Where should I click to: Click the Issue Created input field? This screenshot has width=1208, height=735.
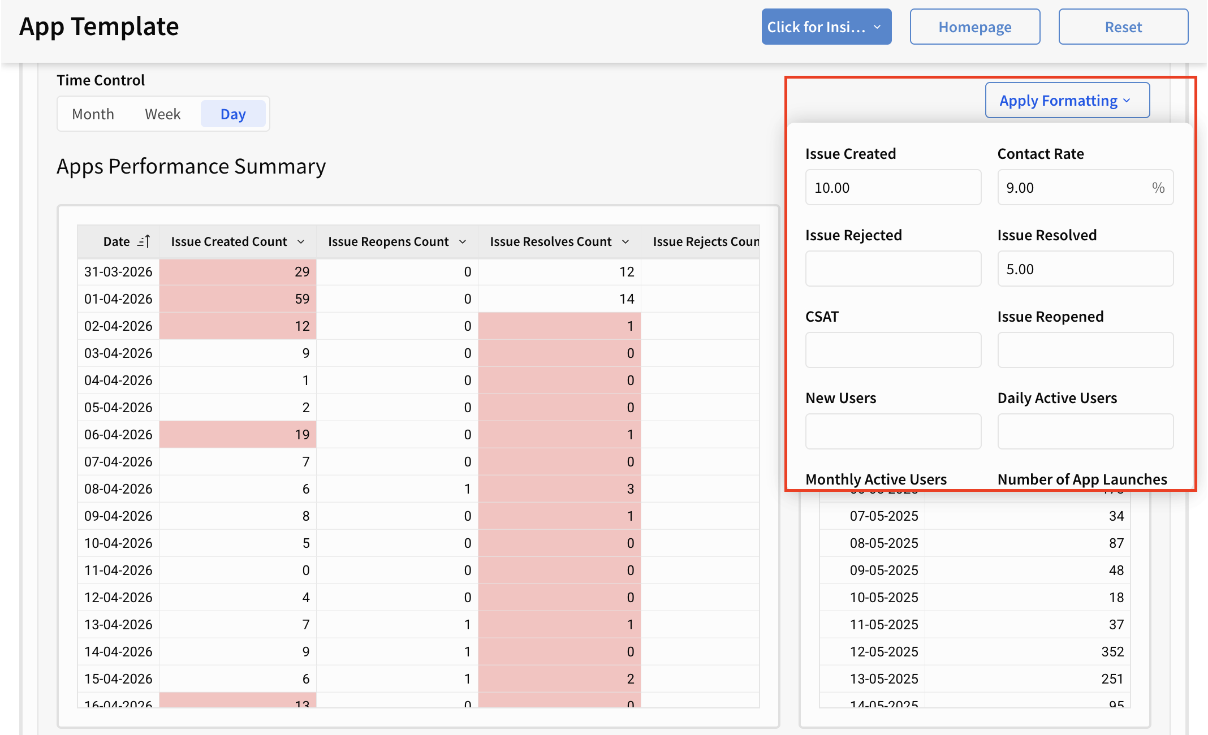coord(893,187)
